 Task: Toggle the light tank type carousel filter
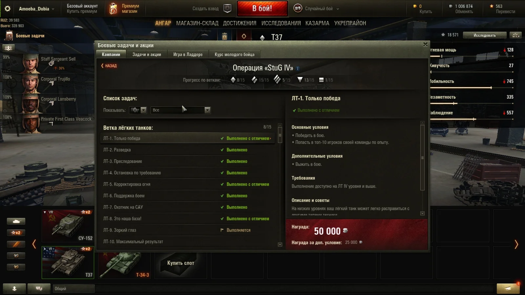click(16, 222)
